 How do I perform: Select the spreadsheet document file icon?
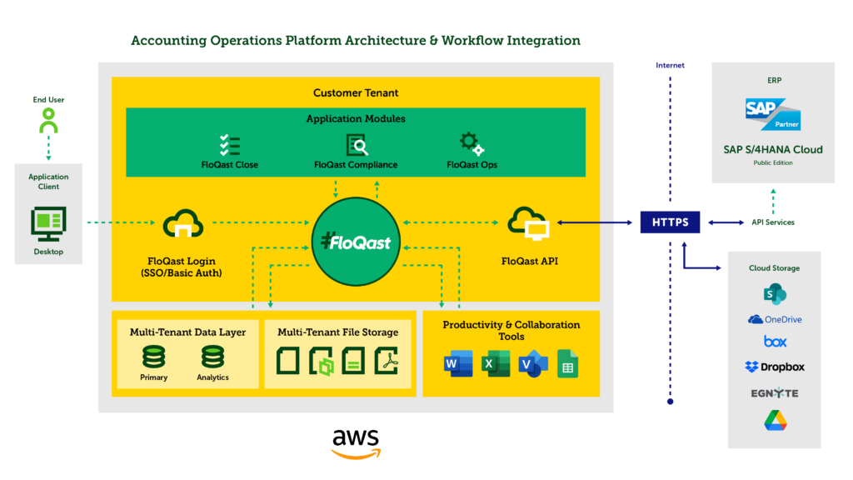point(353,361)
